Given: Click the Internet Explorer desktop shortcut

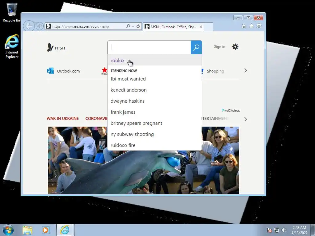Looking at the screenshot, I should coord(12,47).
